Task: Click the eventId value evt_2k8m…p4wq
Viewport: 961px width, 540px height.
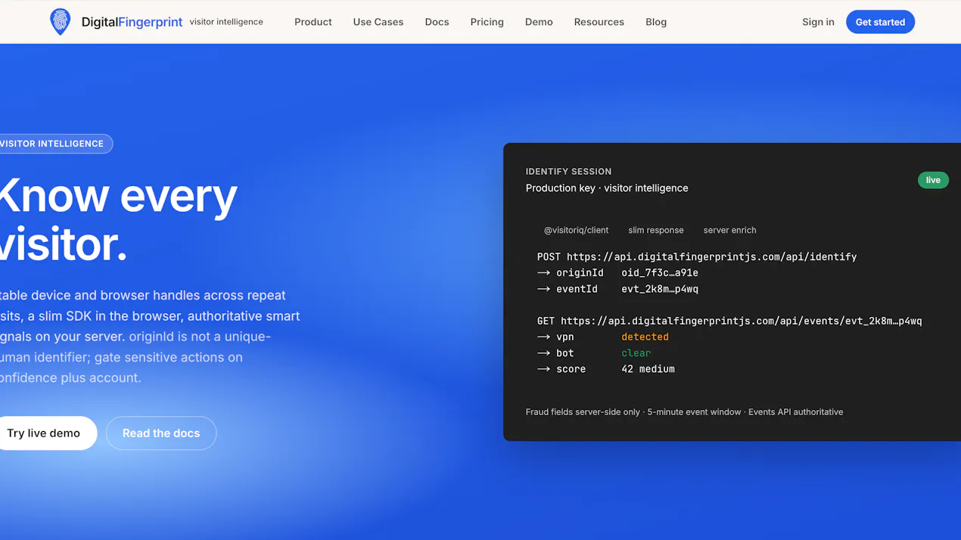Action: click(660, 289)
